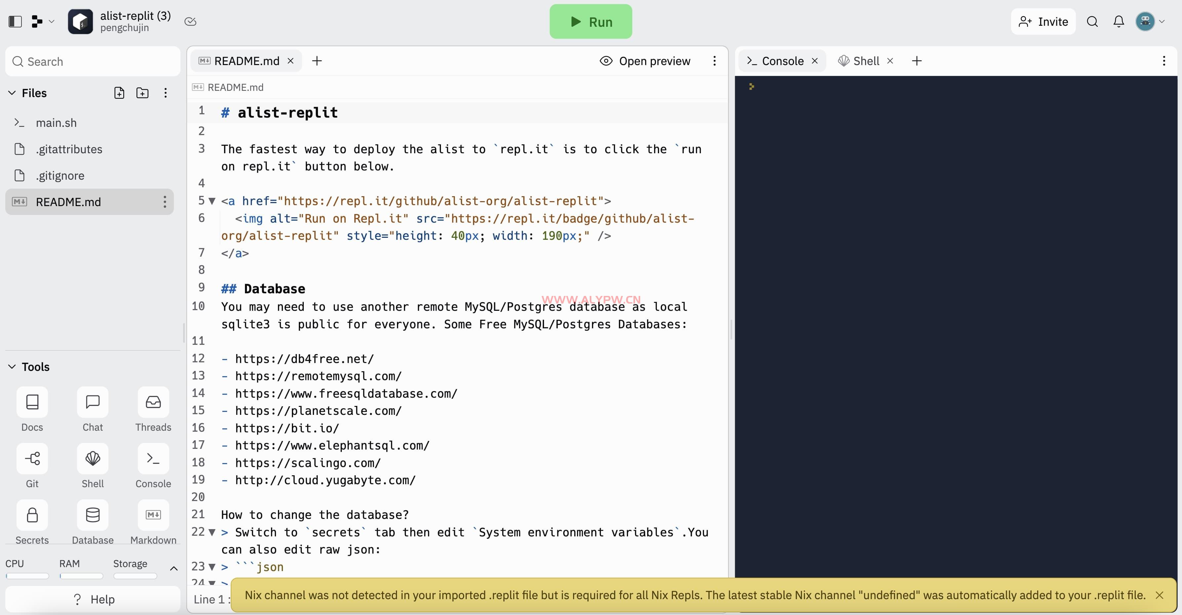Collapse the Files section
Viewport: 1182px width, 615px height.
point(12,93)
